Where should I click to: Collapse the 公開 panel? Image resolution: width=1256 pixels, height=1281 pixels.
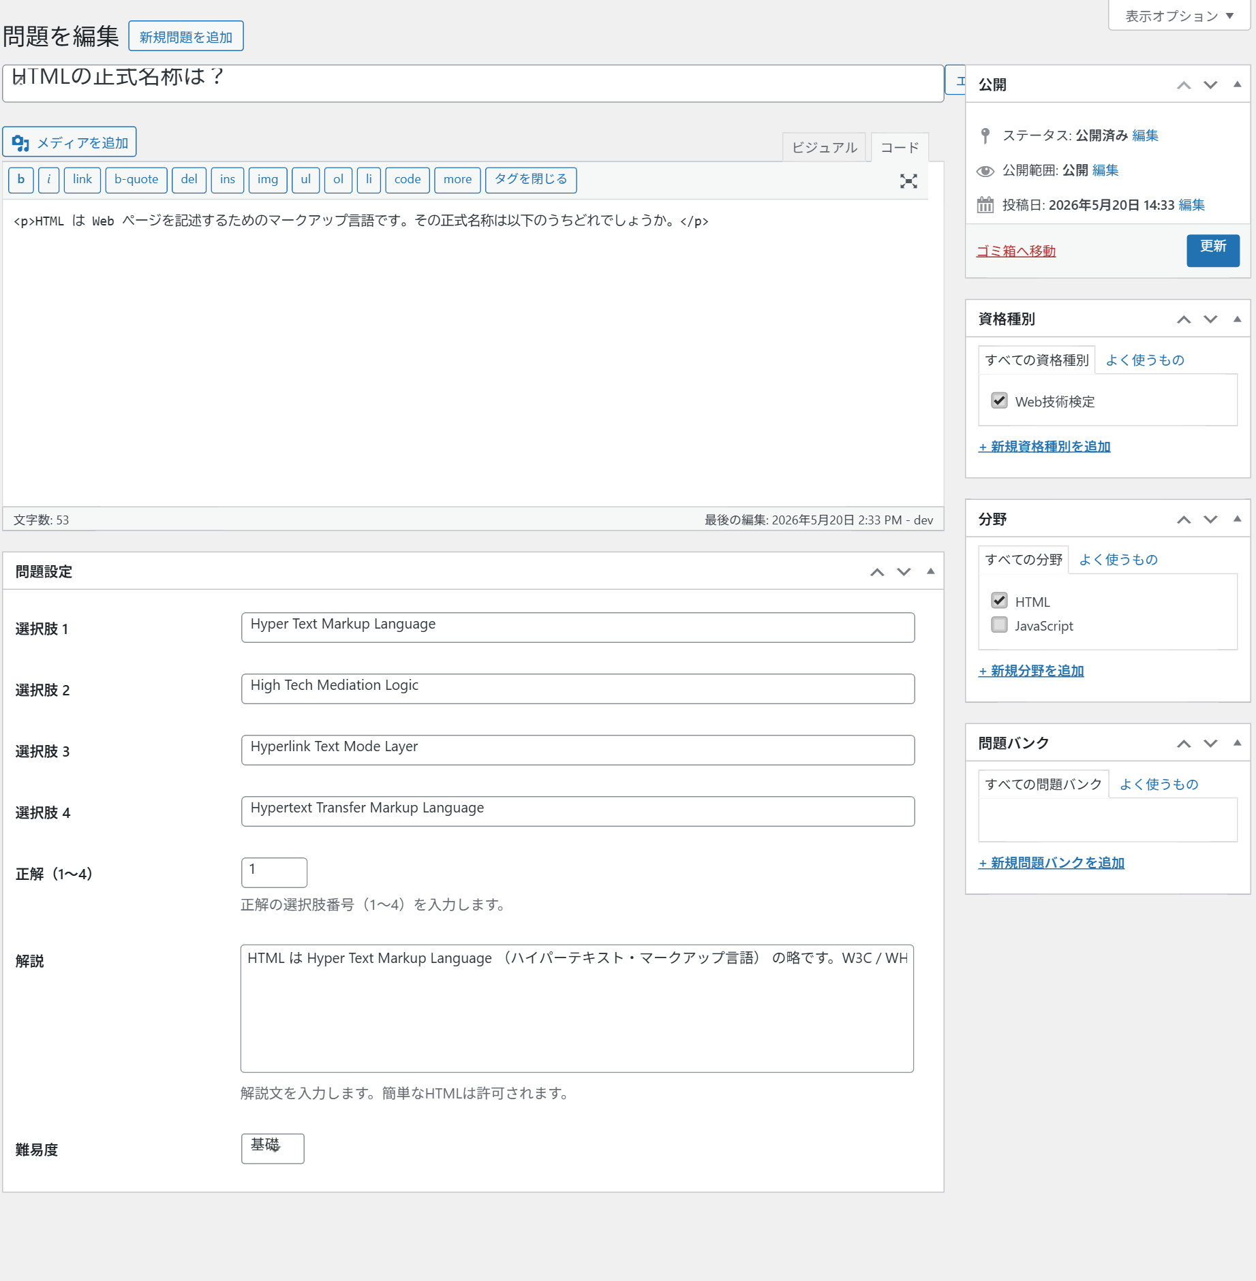[x=1237, y=84]
